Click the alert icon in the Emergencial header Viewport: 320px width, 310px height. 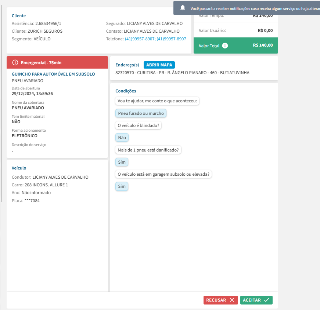pos(15,63)
